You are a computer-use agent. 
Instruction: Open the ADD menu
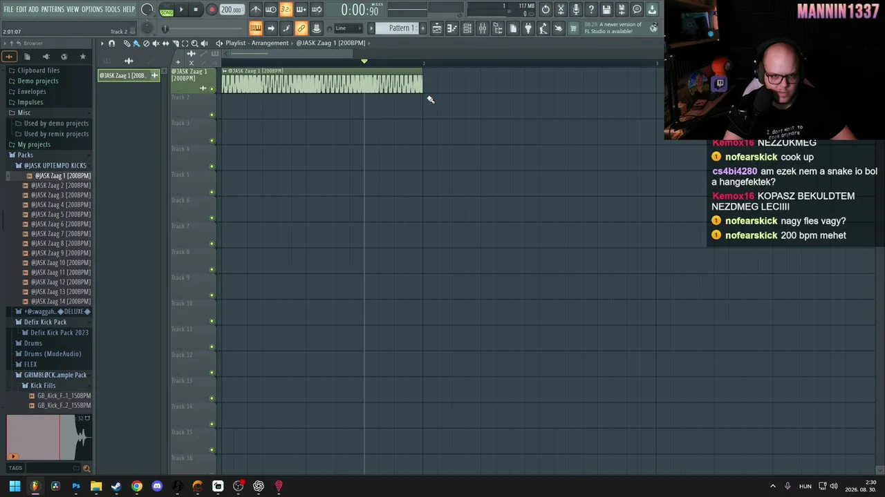34,10
